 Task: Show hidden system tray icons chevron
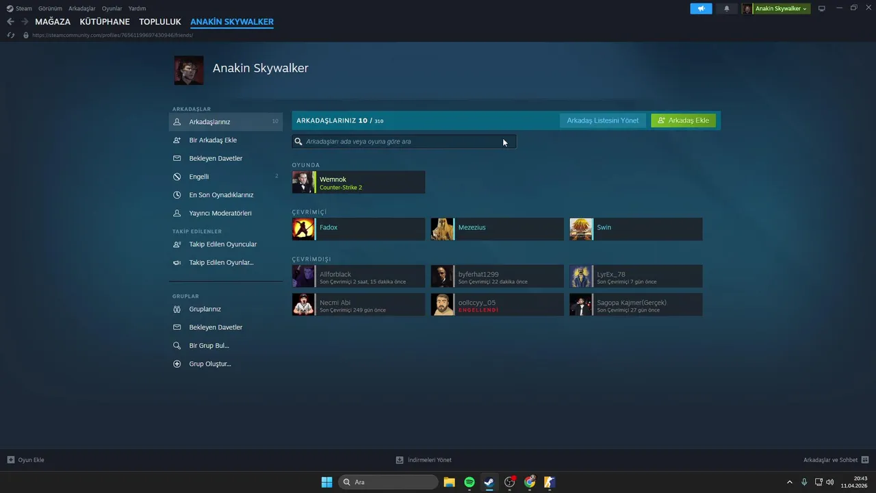click(x=789, y=482)
